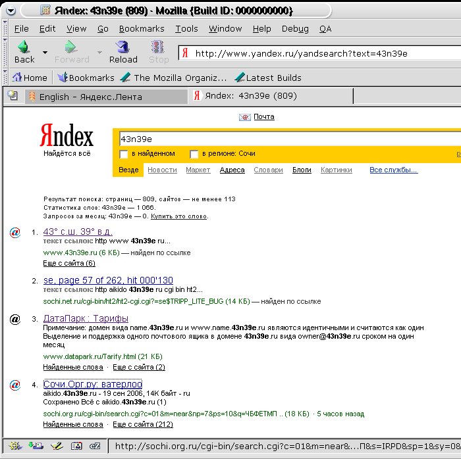Collapse the navigation toolbar grippy handle
This screenshot has height=459, width=461.
pyautogui.click(x=5, y=53)
